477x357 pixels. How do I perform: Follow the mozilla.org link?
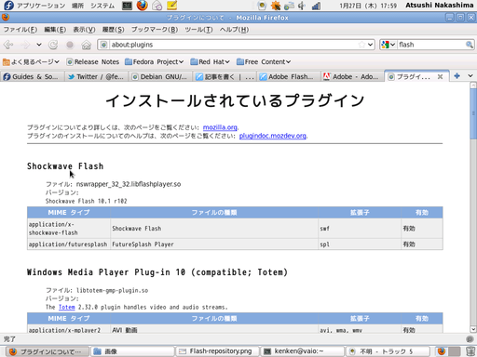pyautogui.click(x=220, y=127)
